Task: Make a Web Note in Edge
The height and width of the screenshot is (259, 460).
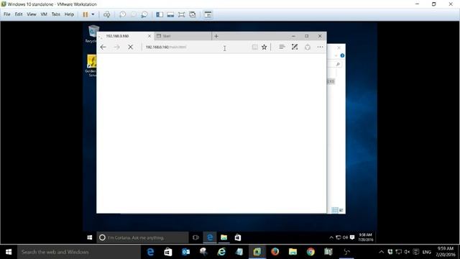Action: tap(295, 47)
